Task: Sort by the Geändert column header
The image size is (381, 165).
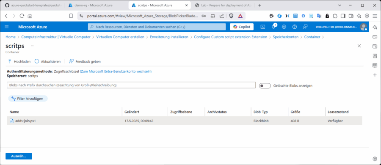Action: point(132,112)
